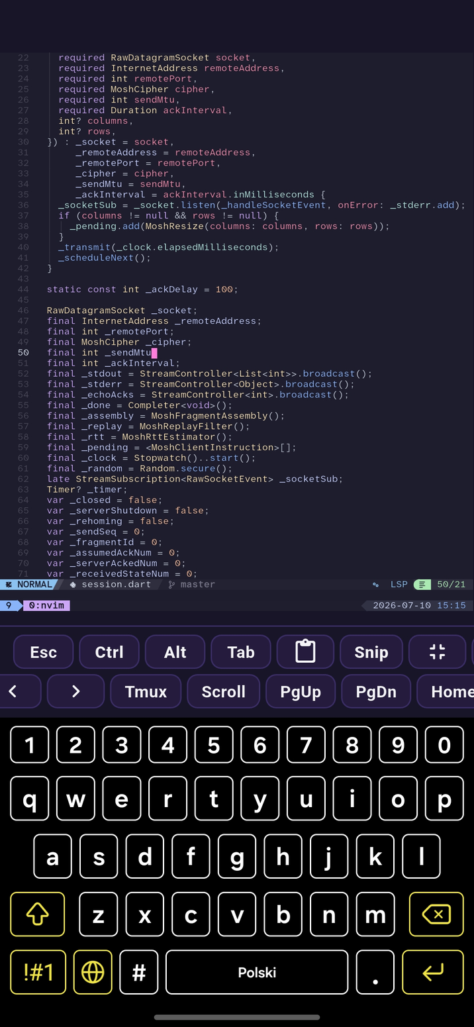Tap the globe language switch key

pyautogui.click(x=93, y=972)
